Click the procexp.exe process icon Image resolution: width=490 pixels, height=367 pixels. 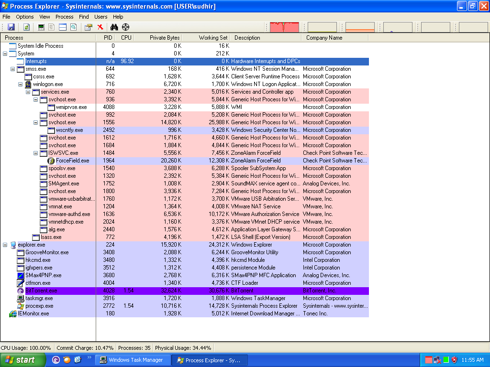click(x=21, y=306)
